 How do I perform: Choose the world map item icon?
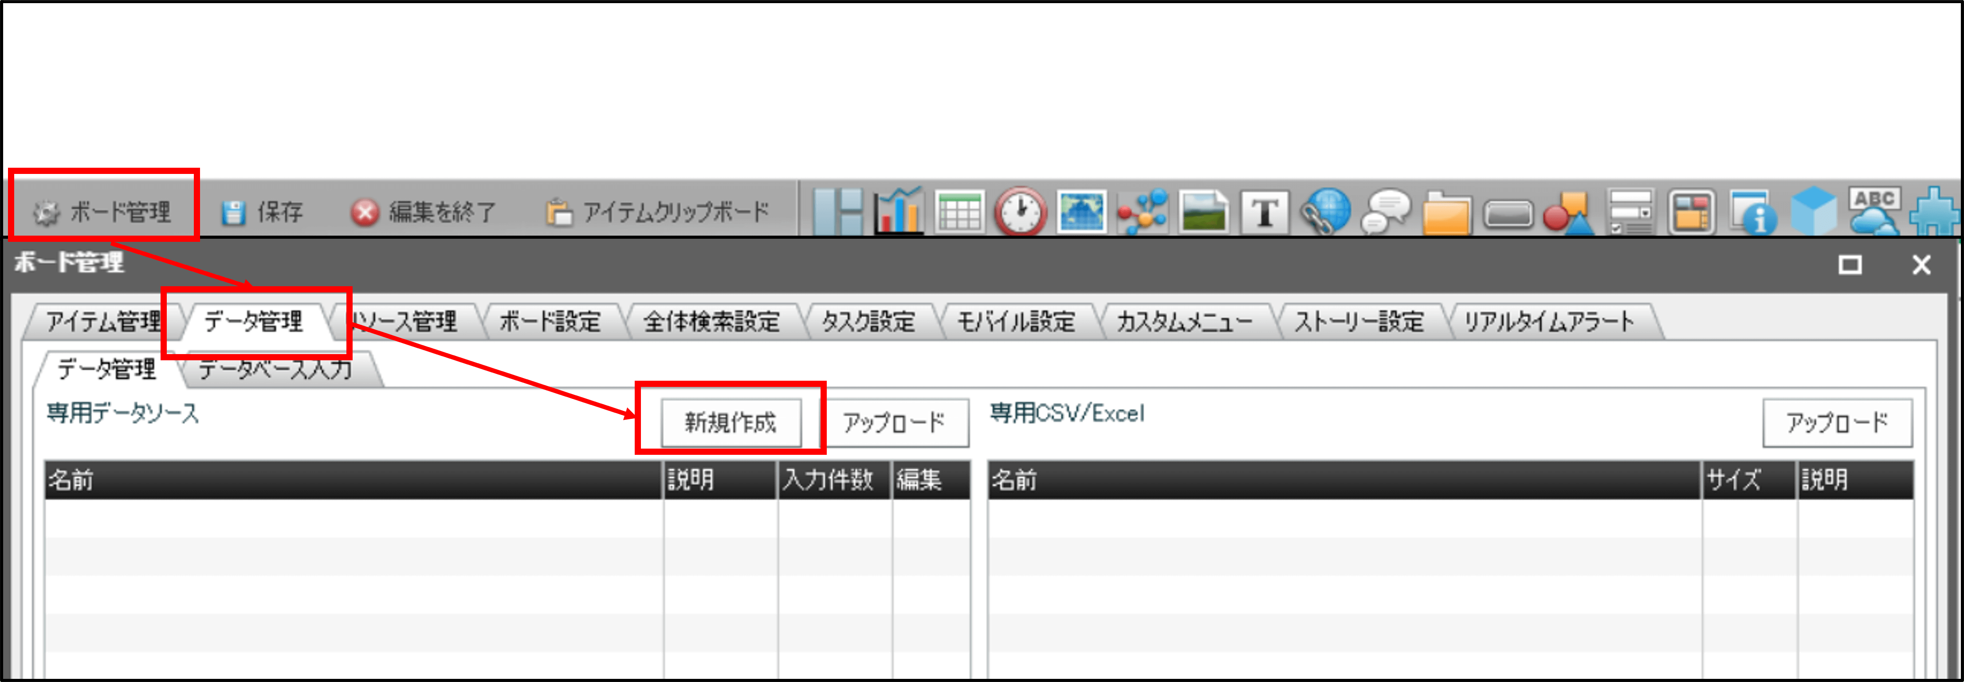coord(1081,211)
